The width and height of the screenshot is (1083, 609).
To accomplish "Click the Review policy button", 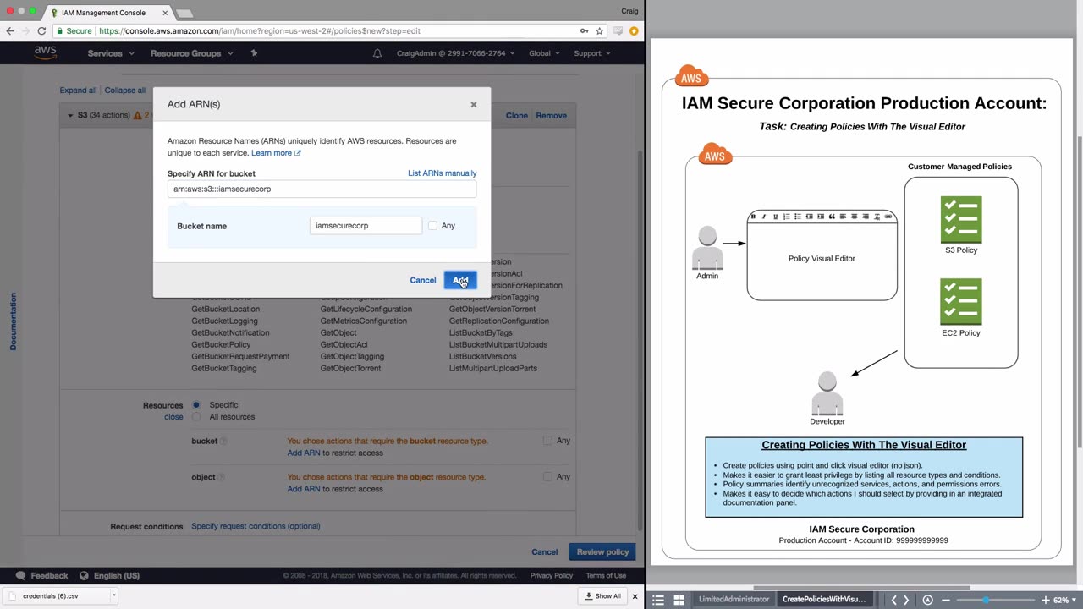I will [603, 552].
